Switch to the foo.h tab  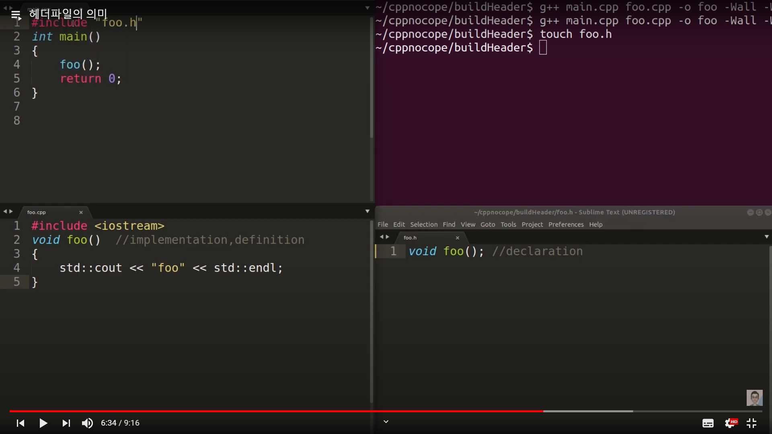pos(409,237)
